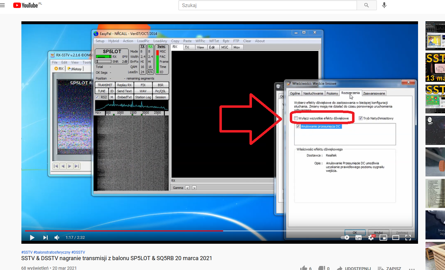Enter fullscreen mode
The width and height of the screenshot is (445, 270).
tap(408, 238)
